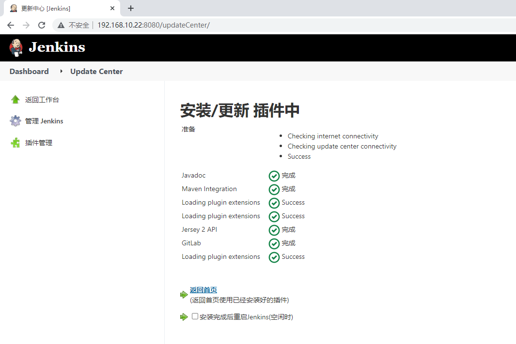Click the green arrow icon beside 返回首页
This screenshot has width=516, height=344.
pyautogui.click(x=184, y=294)
